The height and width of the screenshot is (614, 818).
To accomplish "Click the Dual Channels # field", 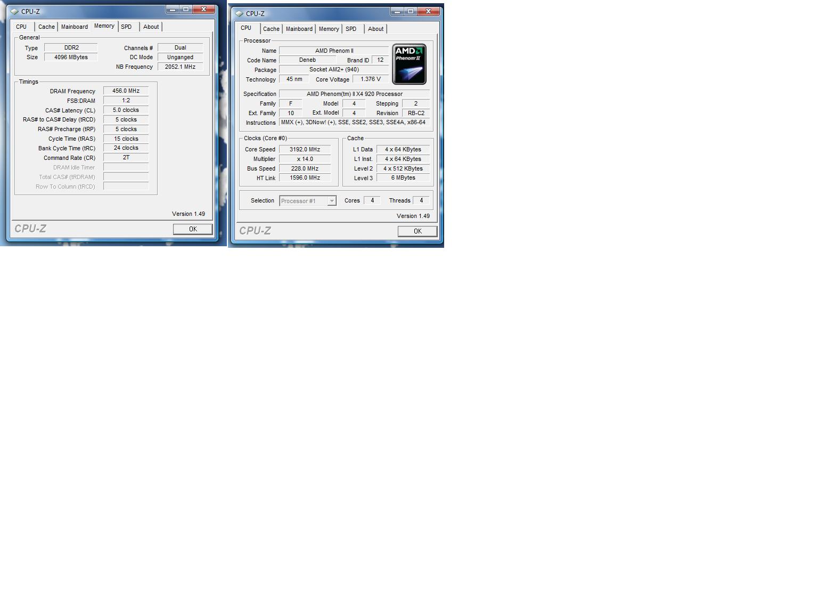I will (180, 47).
